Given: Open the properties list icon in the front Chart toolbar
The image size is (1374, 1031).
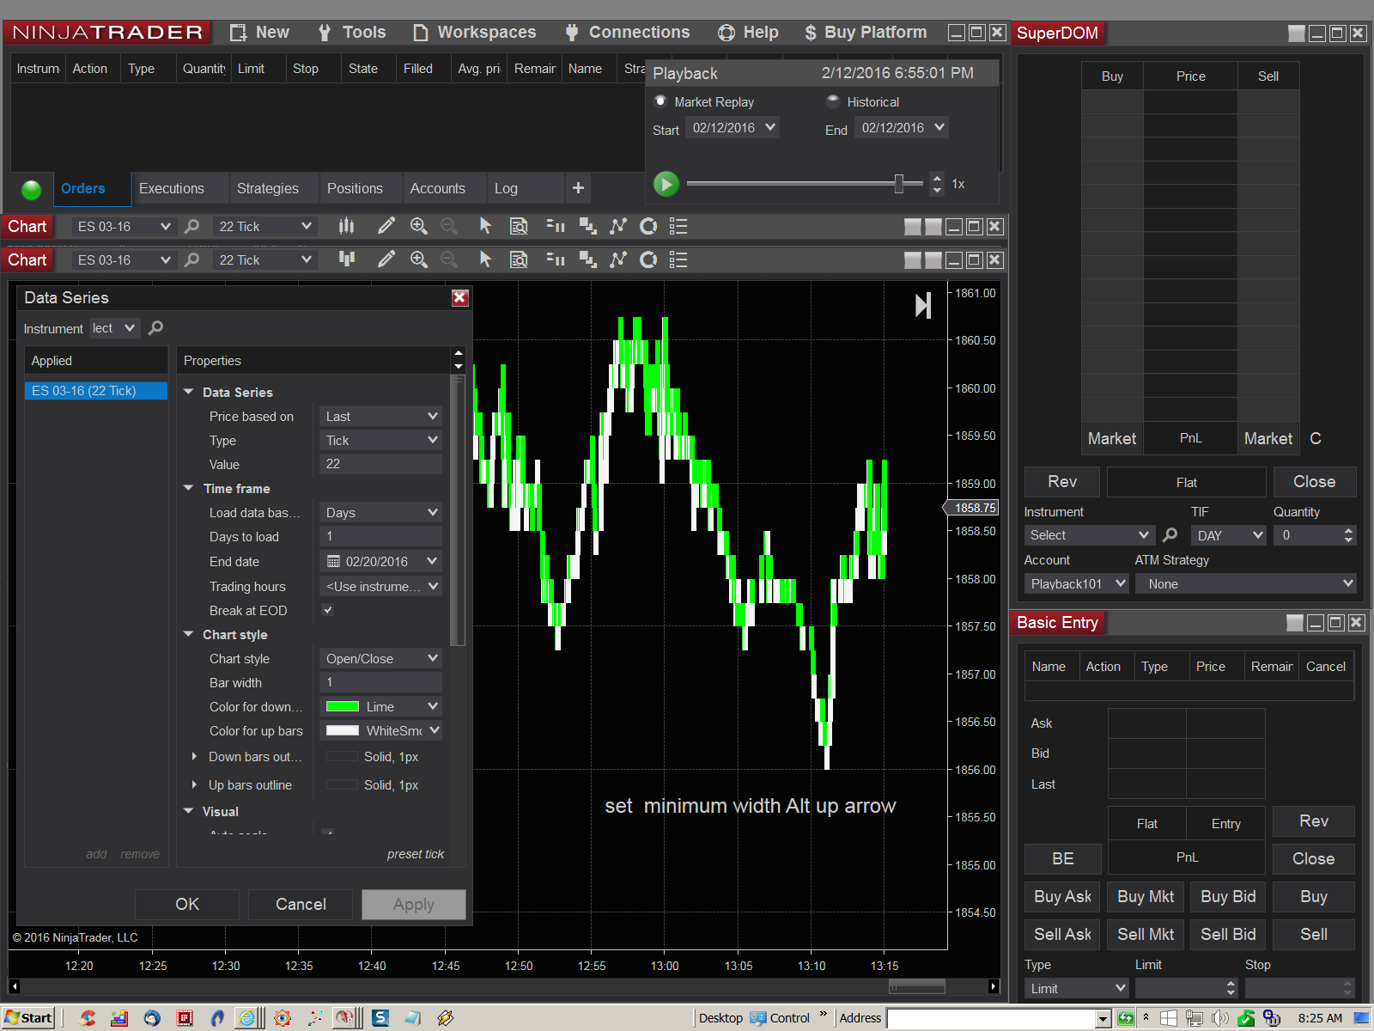Looking at the screenshot, I should click(x=678, y=259).
